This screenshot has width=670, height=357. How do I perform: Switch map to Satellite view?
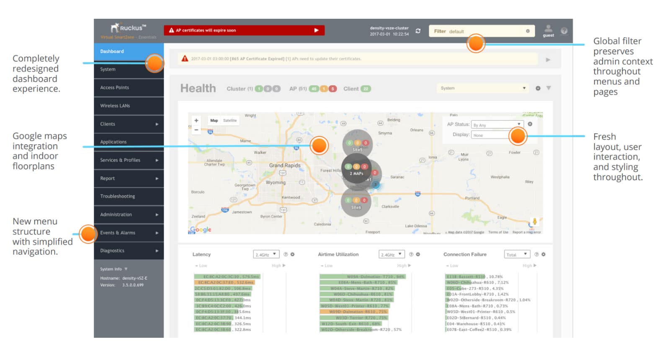230,120
